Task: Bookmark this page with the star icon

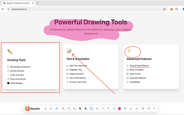Action: (165, 9)
